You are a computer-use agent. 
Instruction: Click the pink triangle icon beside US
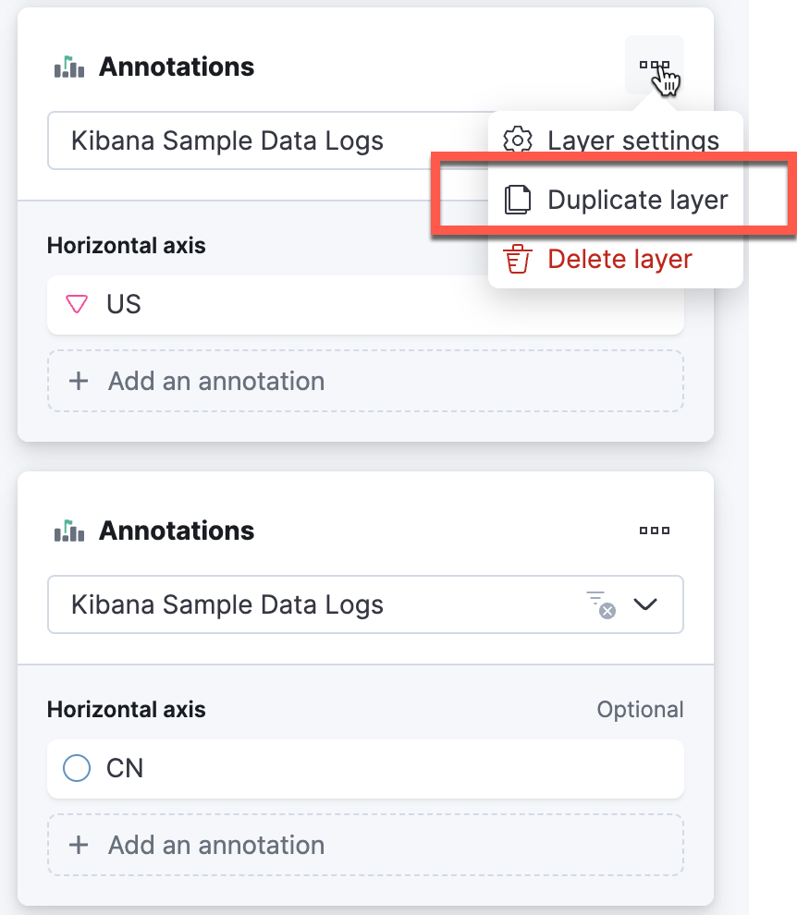77,304
